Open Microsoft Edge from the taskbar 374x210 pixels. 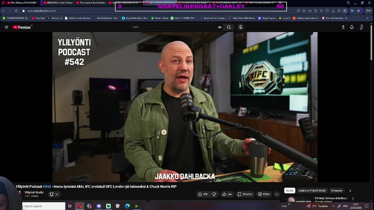pyautogui.click(x=127, y=206)
